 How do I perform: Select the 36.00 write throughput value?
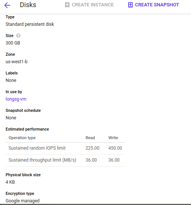[114, 160]
